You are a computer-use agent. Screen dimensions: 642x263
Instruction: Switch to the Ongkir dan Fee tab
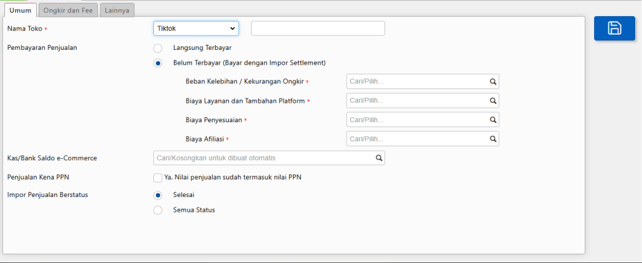tap(67, 10)
